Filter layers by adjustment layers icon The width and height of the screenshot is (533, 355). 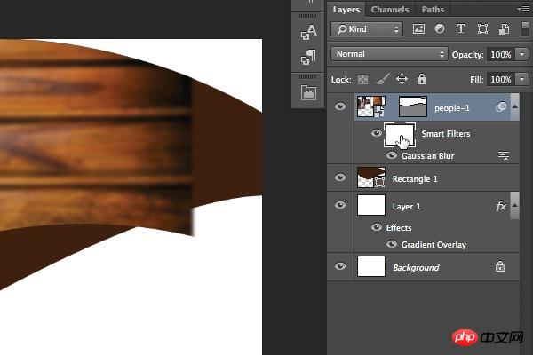pyautogui.click(x=440, y=29)
